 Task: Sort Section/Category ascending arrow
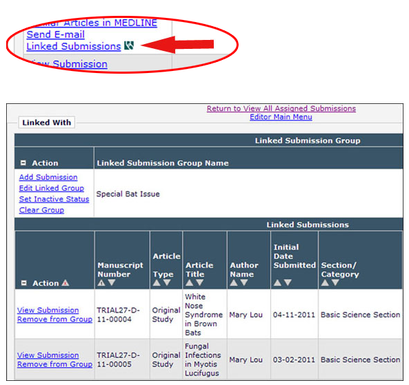[325, 282]
